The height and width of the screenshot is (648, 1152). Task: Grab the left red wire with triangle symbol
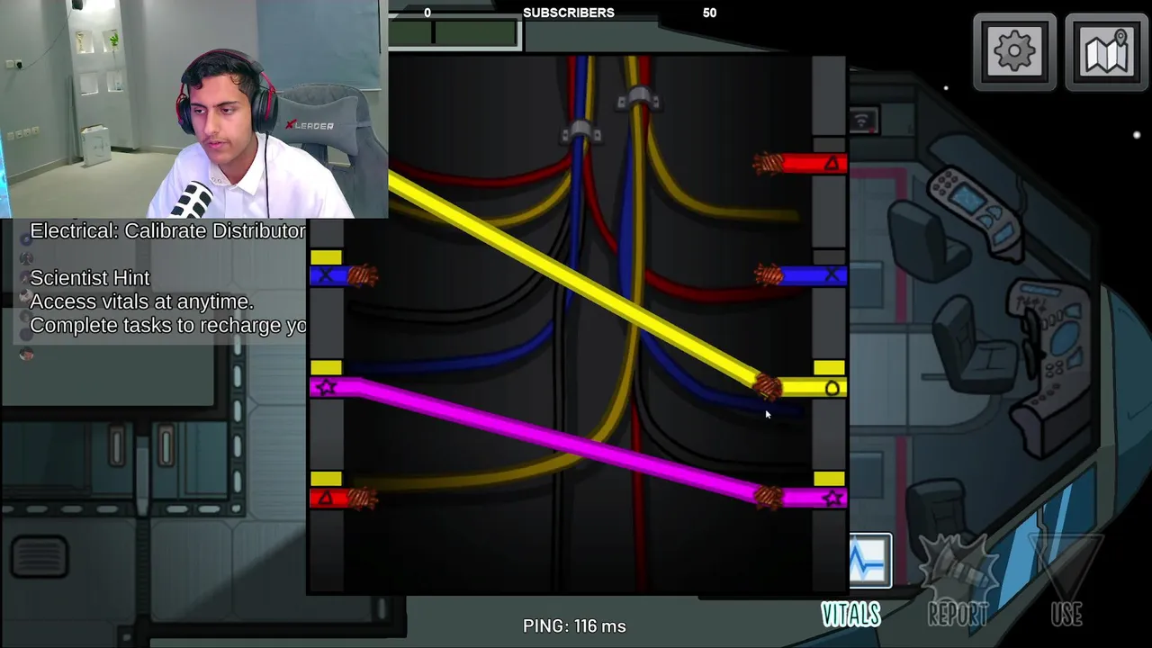[x=343, y=498]
